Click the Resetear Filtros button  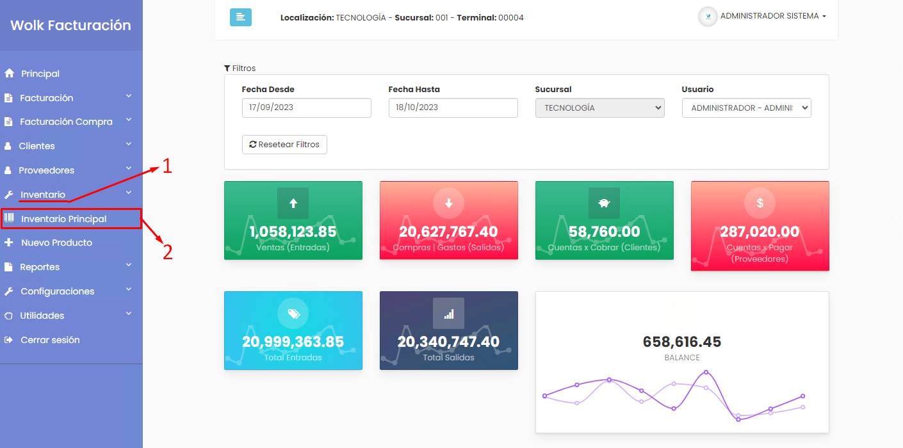click(284, 145)
